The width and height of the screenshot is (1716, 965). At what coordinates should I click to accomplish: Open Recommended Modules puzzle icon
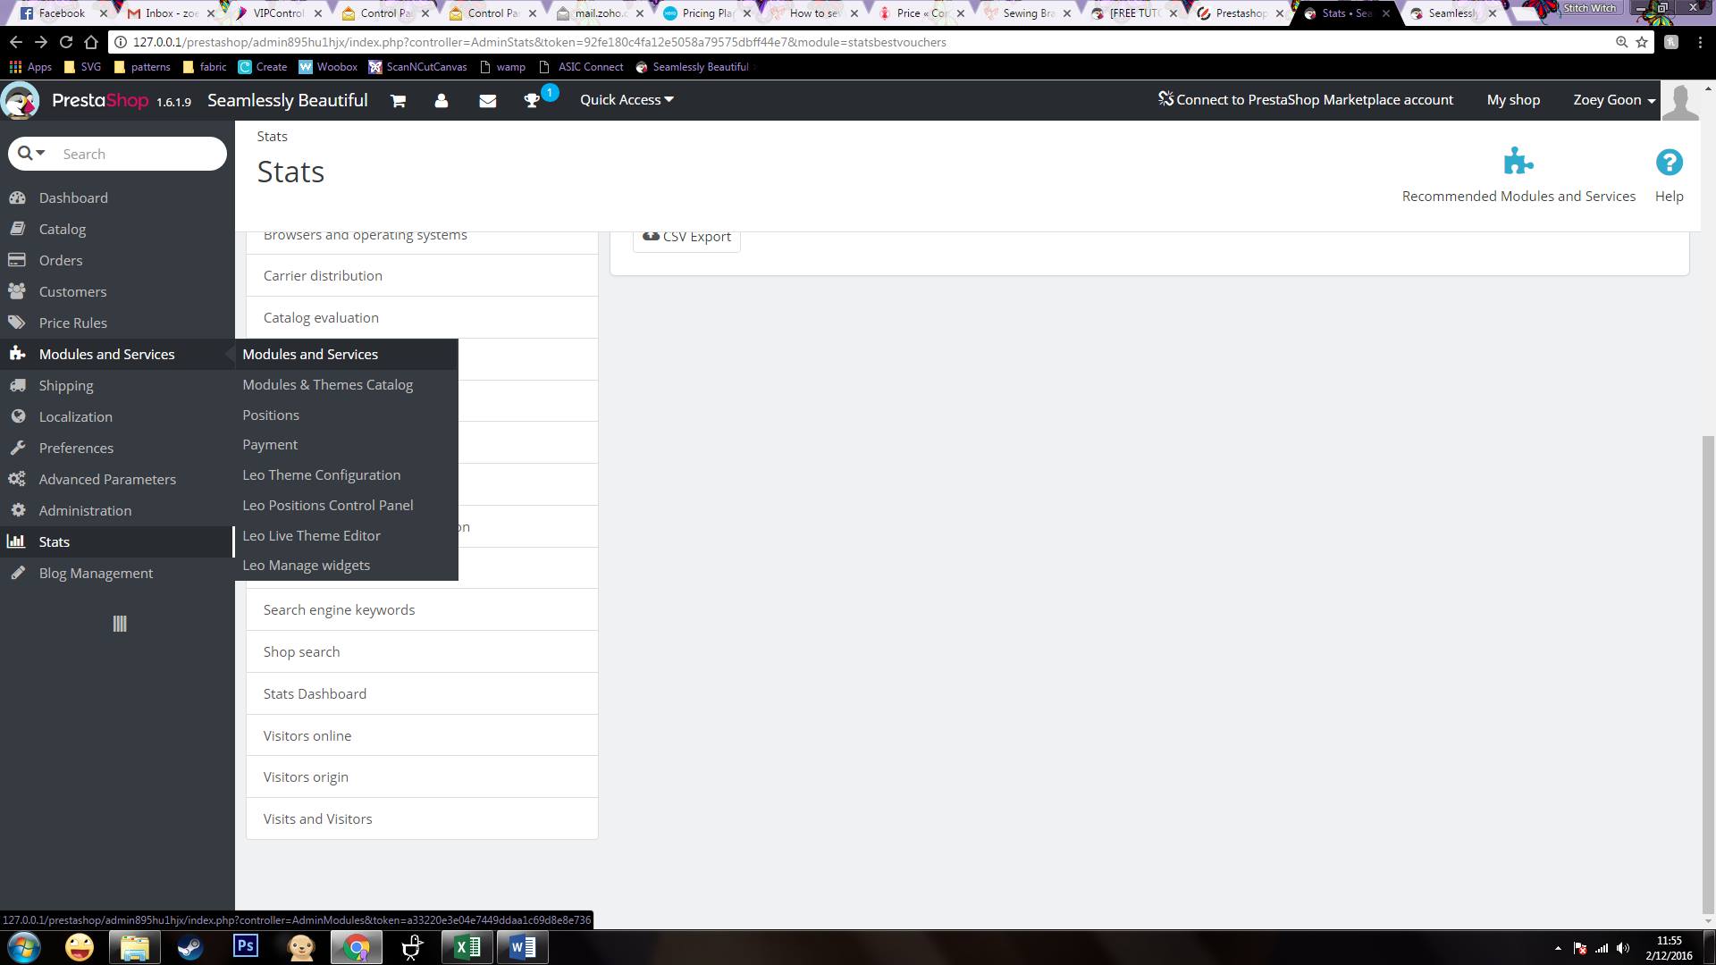click(x=1518, y=162)
